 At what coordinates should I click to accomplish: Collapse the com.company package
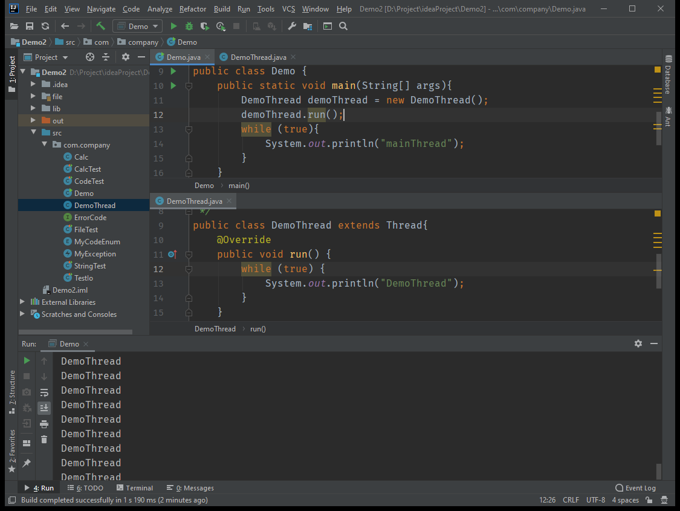pos(44,145)
